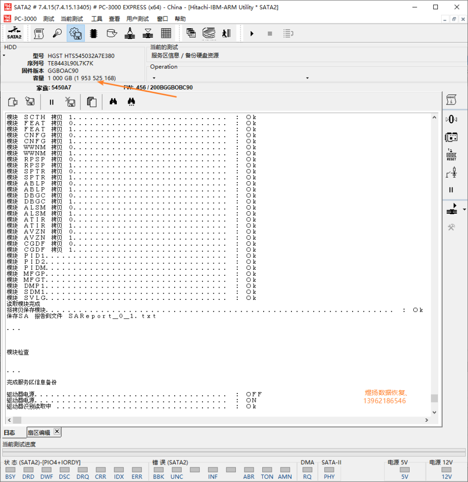Viewport: 468px width, 482px height.
Task: Click the log line 完成服务区信息备份
Action: 32,382
